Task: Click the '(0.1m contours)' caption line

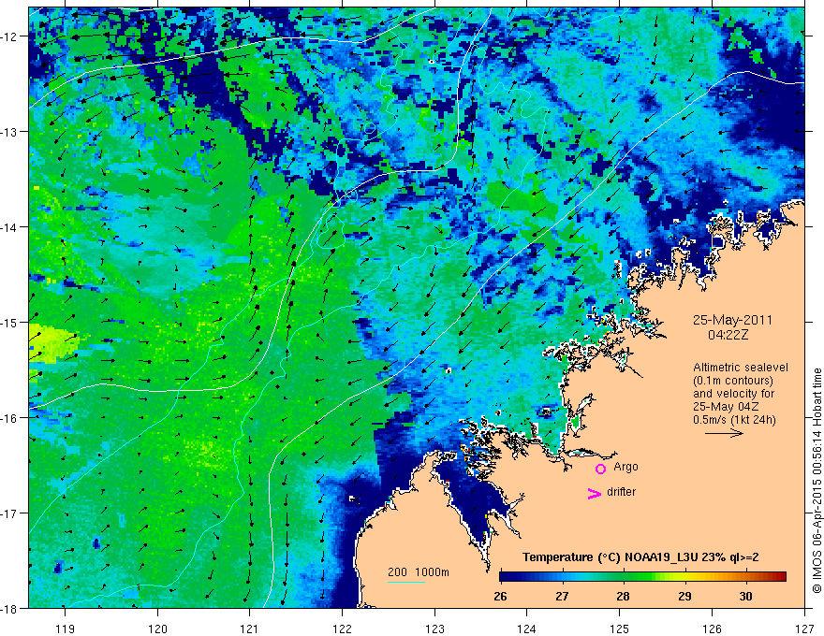Action: click(733, 381)
